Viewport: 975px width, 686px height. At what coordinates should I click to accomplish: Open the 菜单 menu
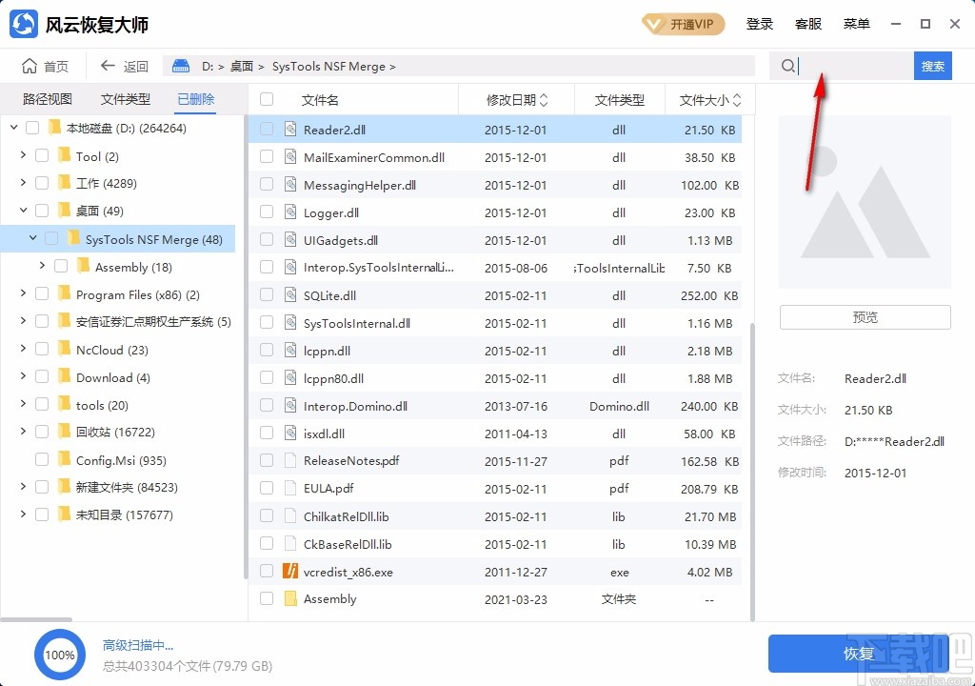(856, 24)
